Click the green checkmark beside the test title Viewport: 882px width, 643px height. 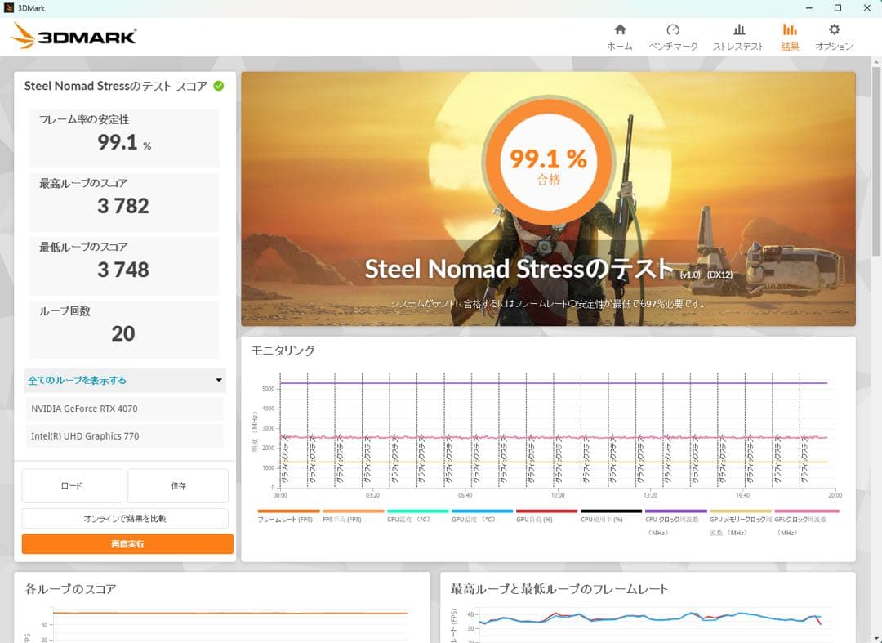(220, 85)
